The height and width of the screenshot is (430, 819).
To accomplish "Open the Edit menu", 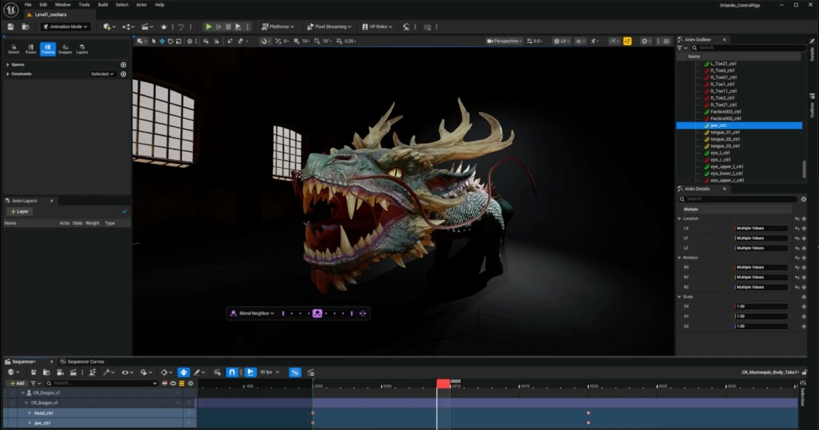I will (x=43, y=5).
